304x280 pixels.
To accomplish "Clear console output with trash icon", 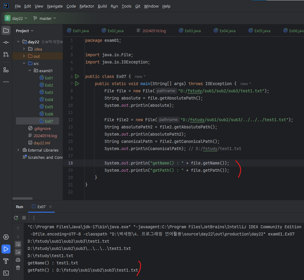I will pyautogui.click(x=18, y=267).
